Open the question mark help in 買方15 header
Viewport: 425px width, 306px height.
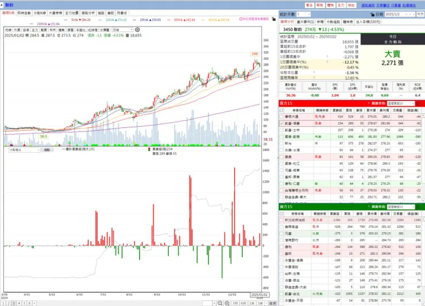click(x=369, y=103)
